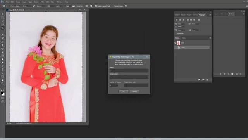The height and width of the screenshot is (140, 248).
Task: Open the Image menu
Action: click(18, 2)
